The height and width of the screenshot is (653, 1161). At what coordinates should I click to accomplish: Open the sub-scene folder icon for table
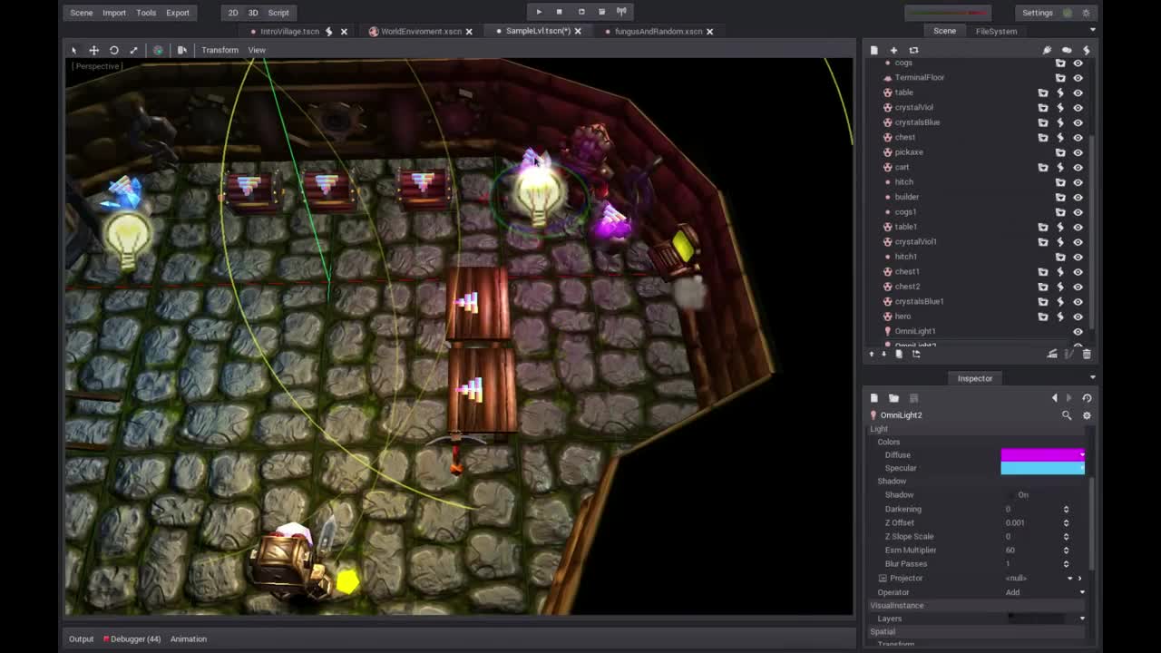coord(1043,93)
